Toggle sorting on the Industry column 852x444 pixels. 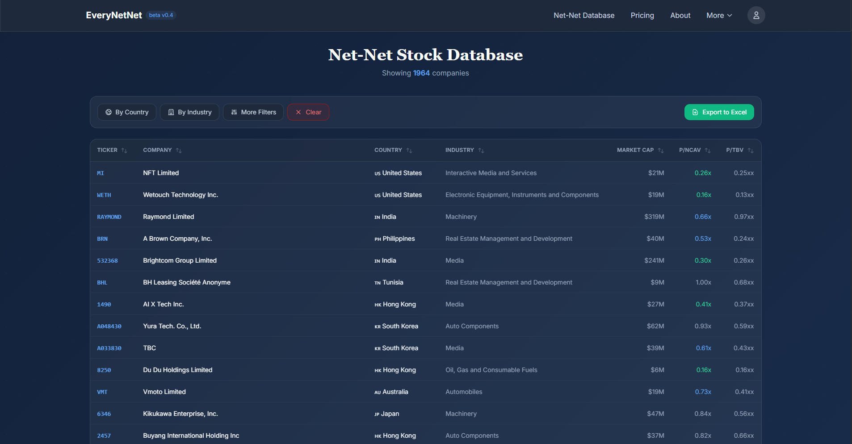481,150
